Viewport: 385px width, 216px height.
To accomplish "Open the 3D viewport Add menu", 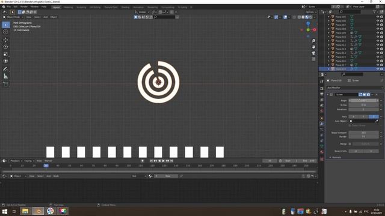I will point(46,17).
